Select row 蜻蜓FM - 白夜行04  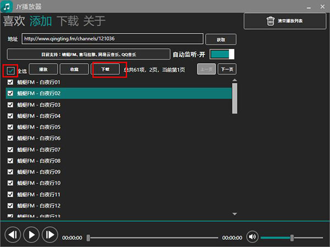coord(119,116)
